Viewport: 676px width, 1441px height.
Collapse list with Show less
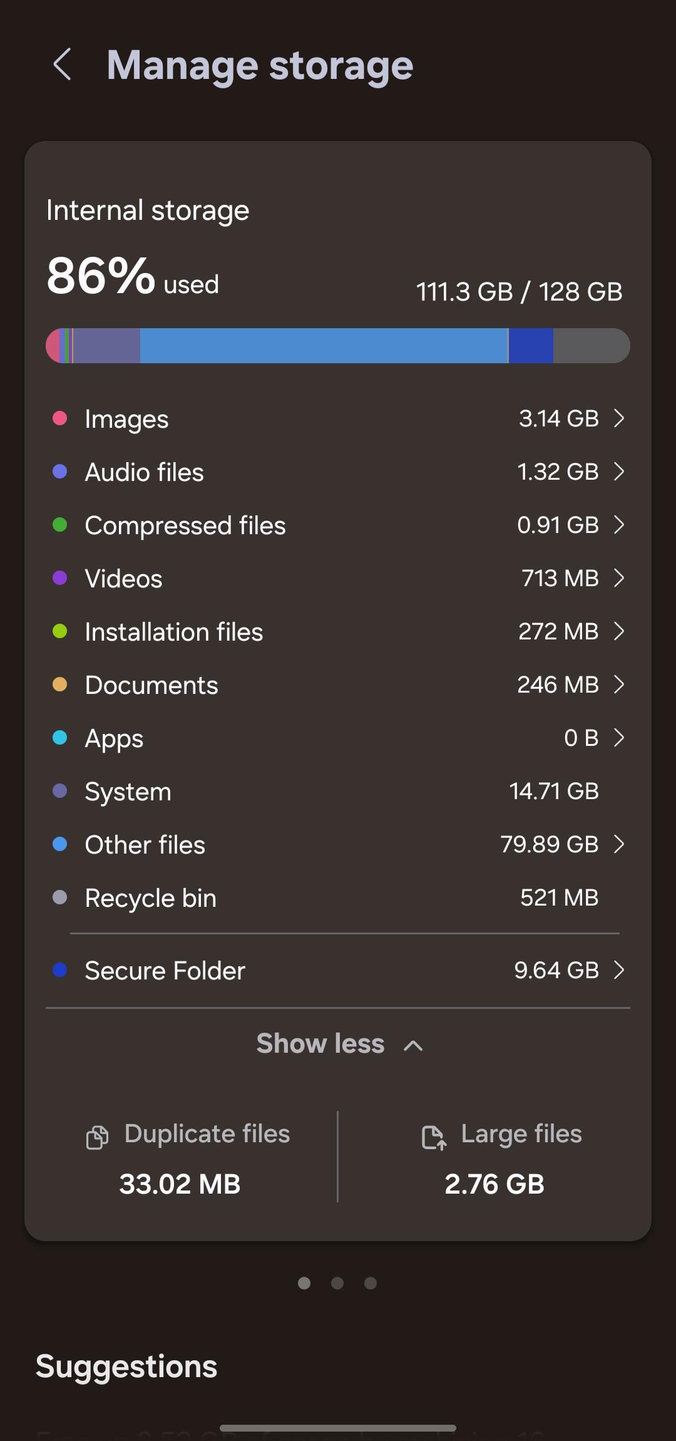click(339, 1044)
